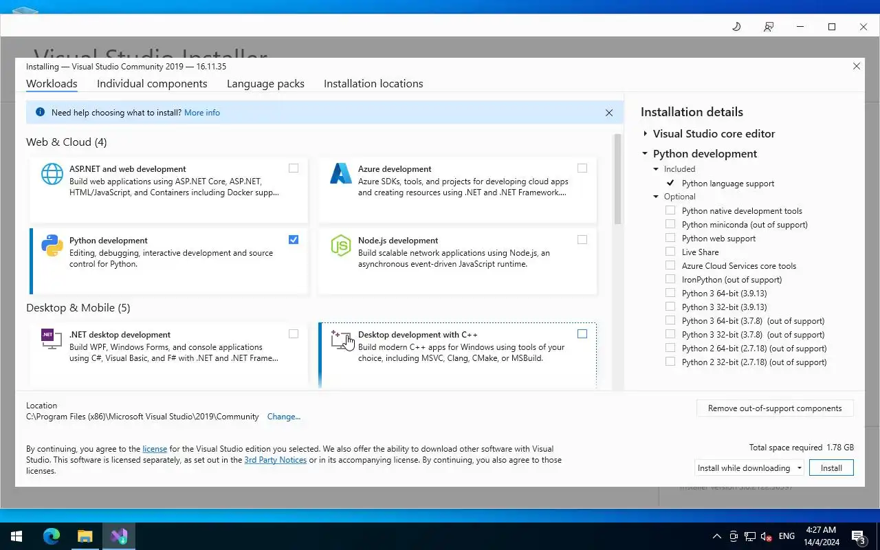
Task: Click the Azure development logo icon
Action: 341,174
